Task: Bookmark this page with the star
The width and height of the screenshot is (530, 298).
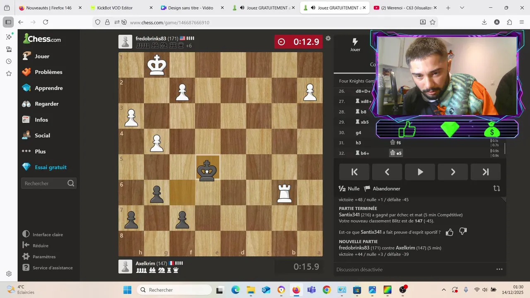Action: point(433,22)
